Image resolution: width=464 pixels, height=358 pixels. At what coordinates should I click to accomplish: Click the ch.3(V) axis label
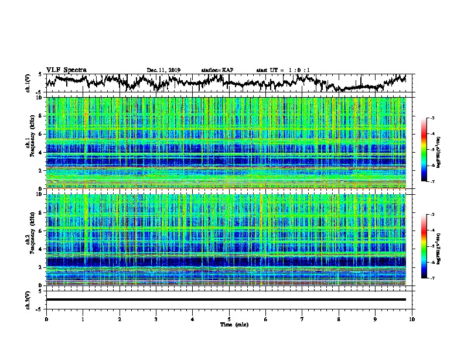[28, 300]
